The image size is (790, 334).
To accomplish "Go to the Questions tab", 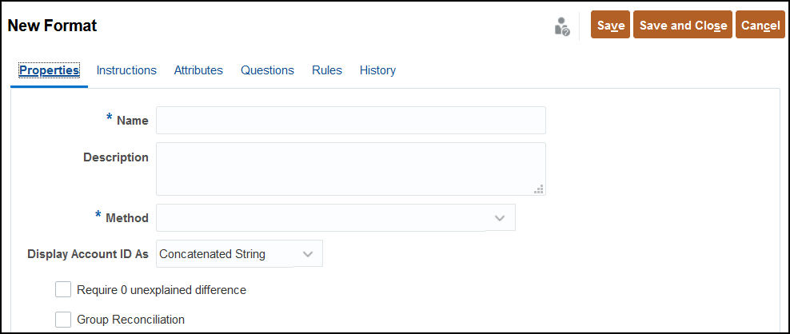I will [x=268, y=70].
